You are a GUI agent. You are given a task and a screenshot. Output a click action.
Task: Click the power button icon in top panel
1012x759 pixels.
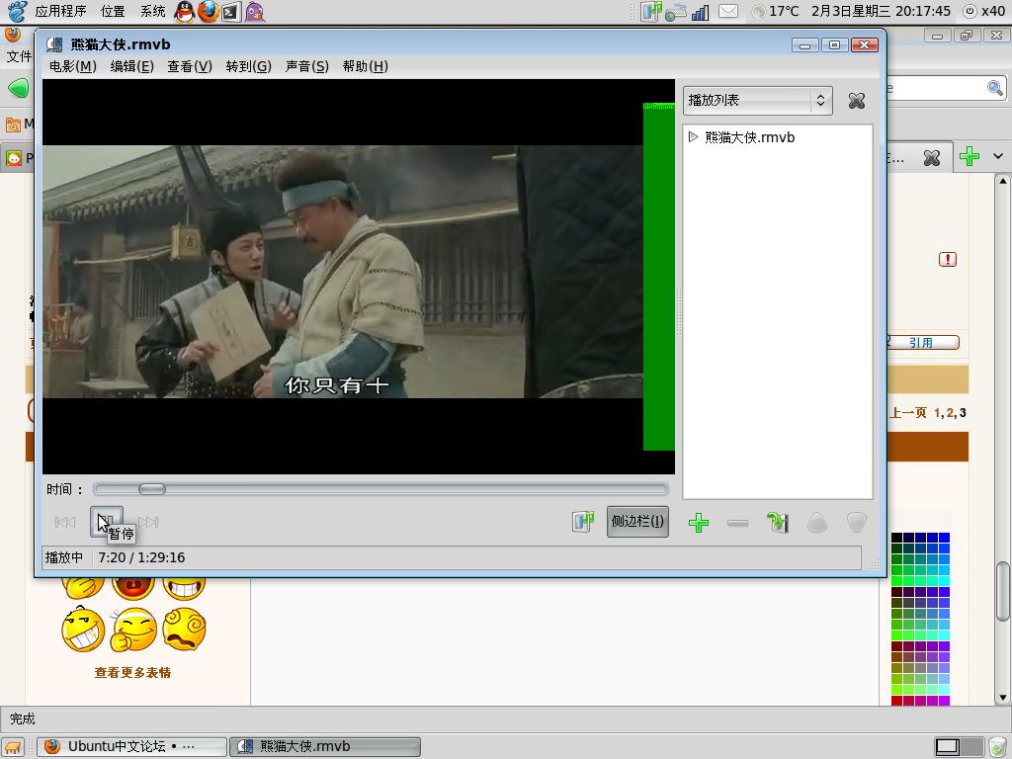pos(970,11)
